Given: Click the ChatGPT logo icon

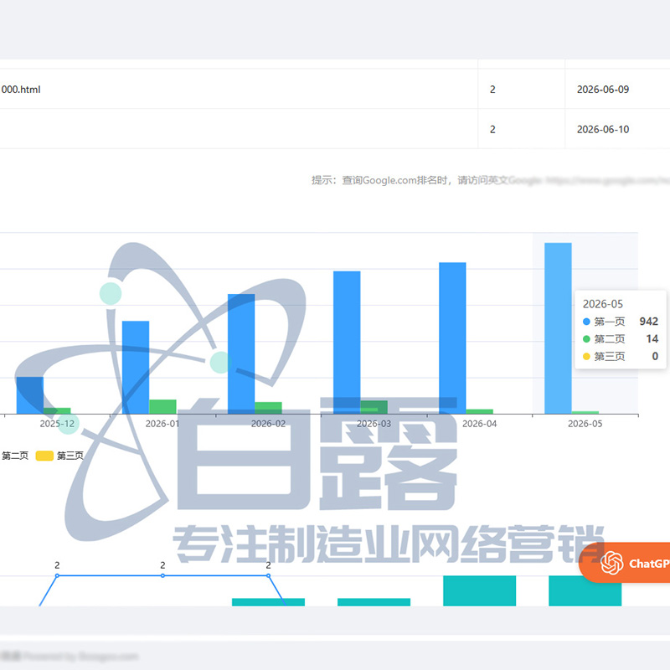Looking at the screenshot, I should 611,563.
